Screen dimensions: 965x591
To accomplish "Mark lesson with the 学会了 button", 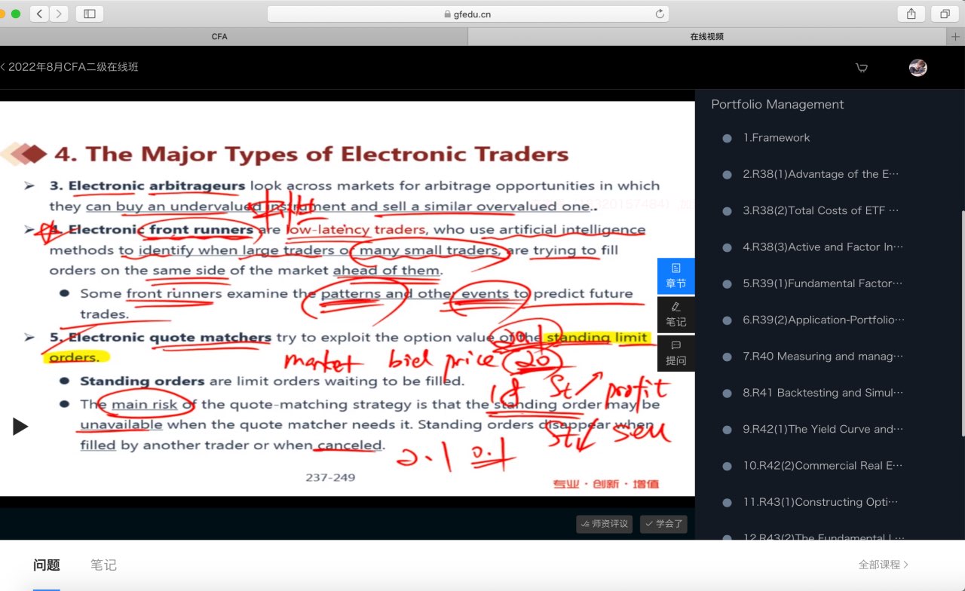I will coord(663,524).
